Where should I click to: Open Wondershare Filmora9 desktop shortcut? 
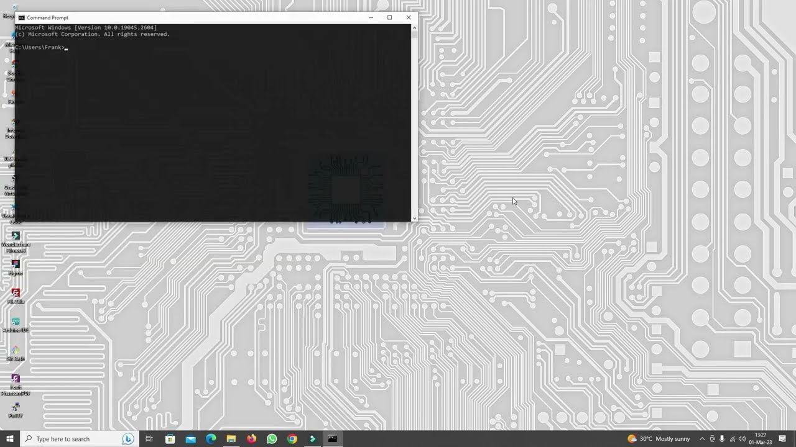pyautogui.click(x=16, y=242)
